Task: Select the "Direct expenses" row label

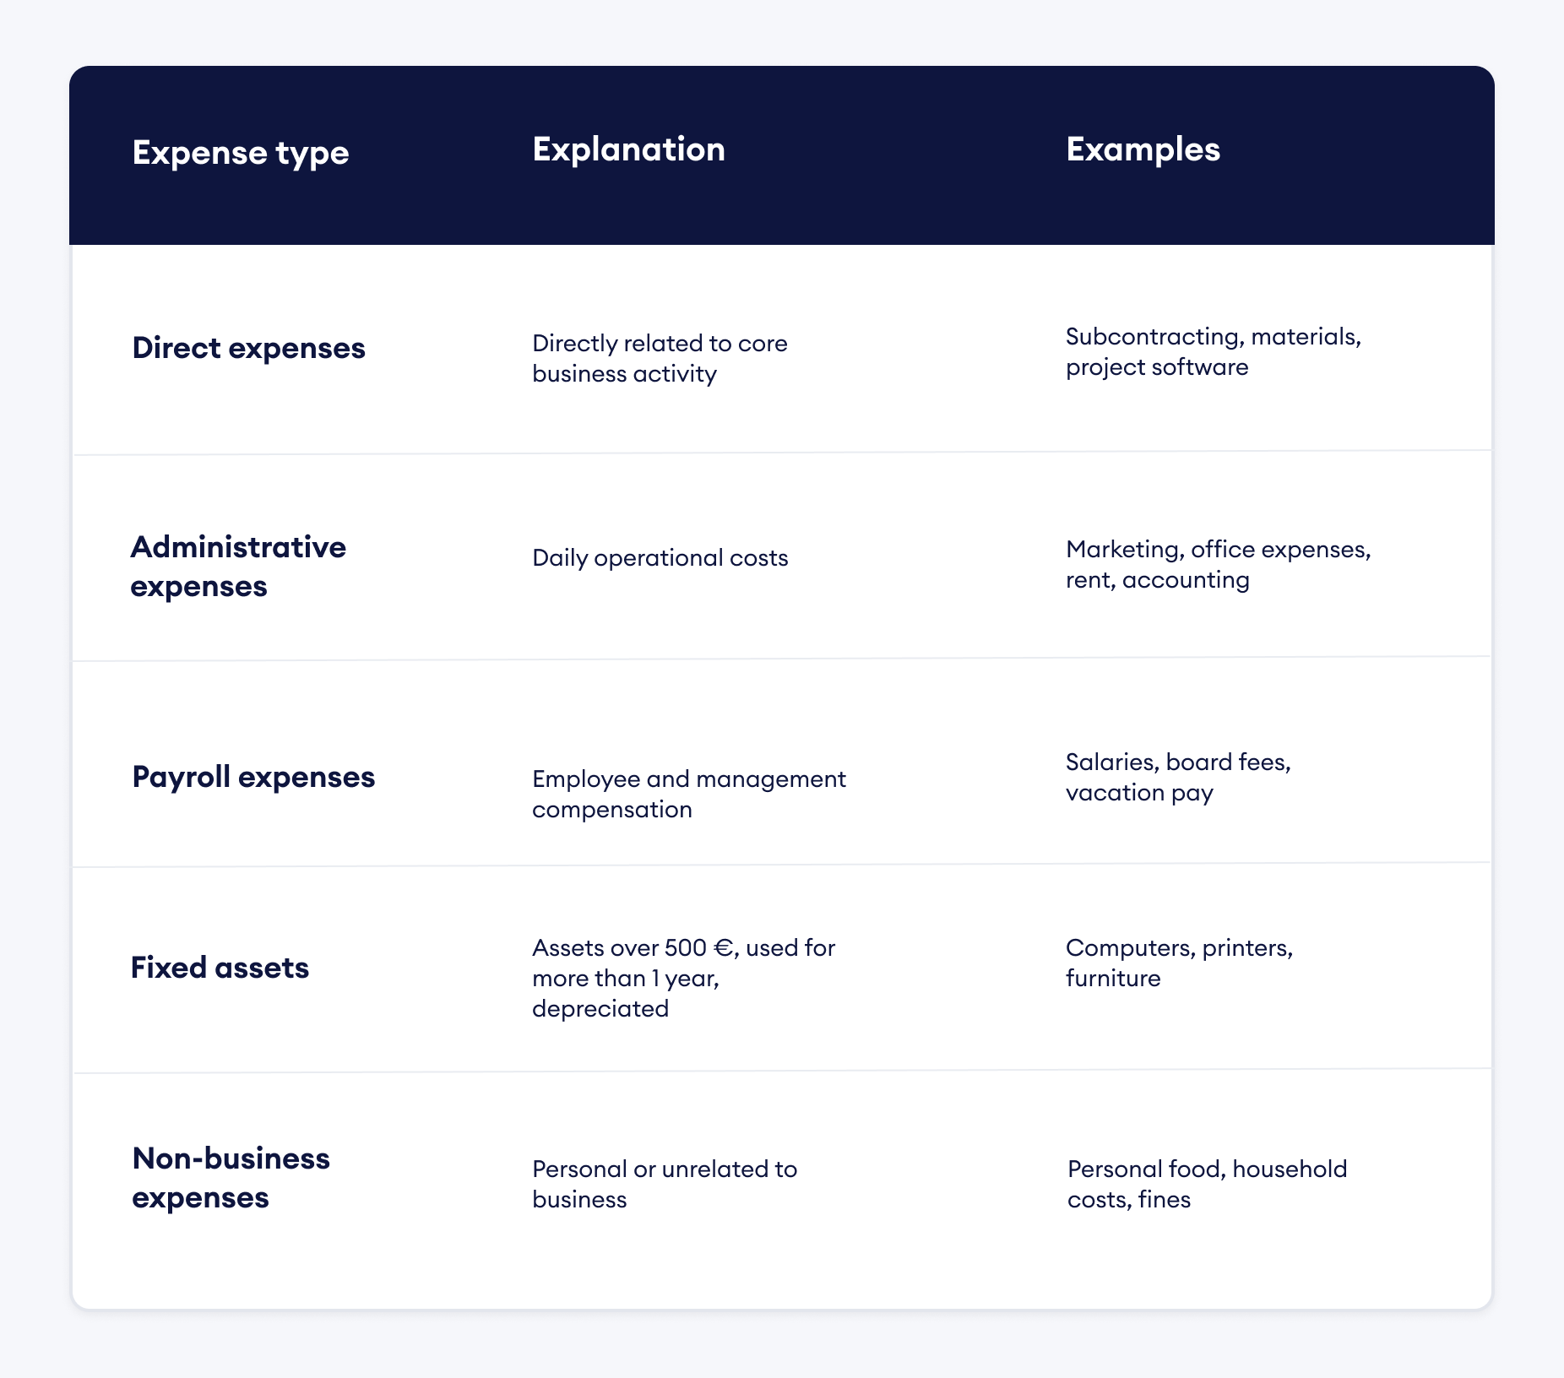Action: 248,348
